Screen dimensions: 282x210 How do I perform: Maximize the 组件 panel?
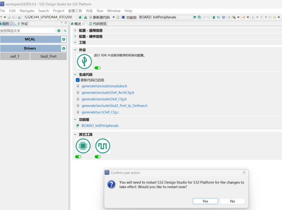tap(66, 23)
